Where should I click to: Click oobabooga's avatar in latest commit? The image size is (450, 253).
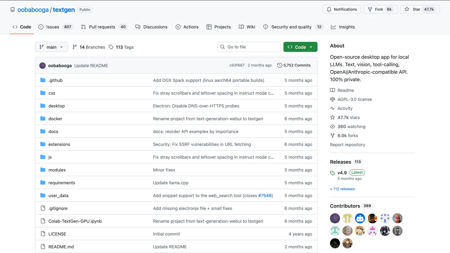coord(42,65)
